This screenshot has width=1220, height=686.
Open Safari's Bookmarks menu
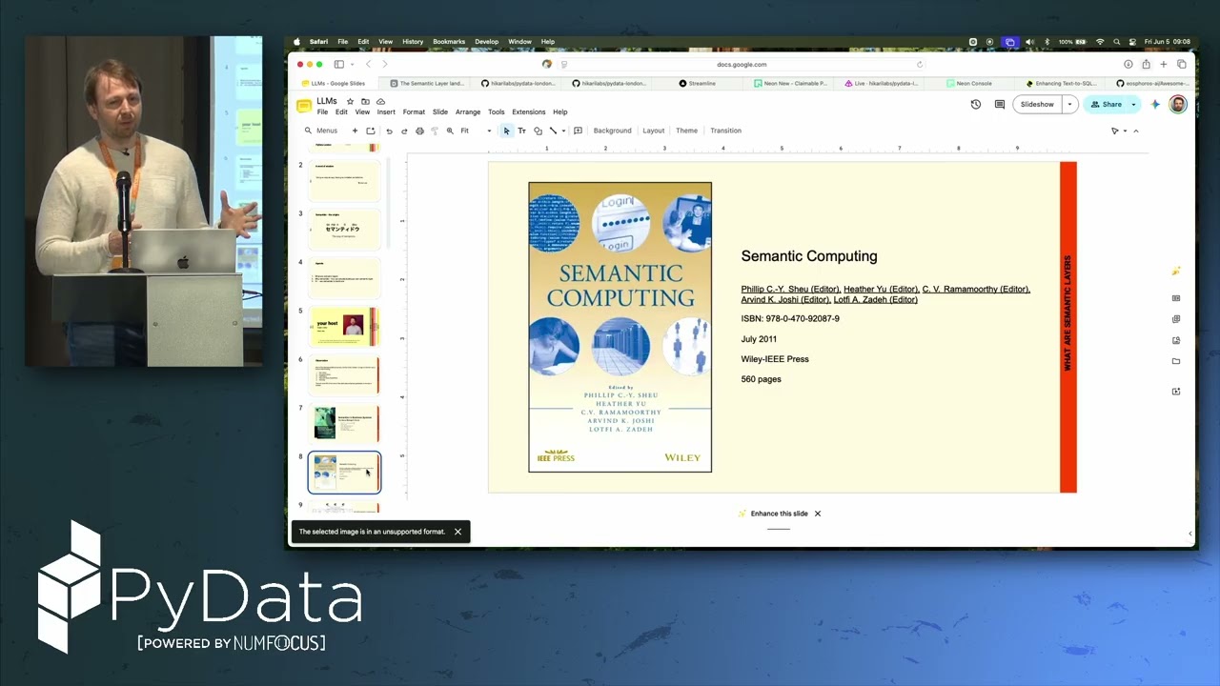click(x=449, y=42)
